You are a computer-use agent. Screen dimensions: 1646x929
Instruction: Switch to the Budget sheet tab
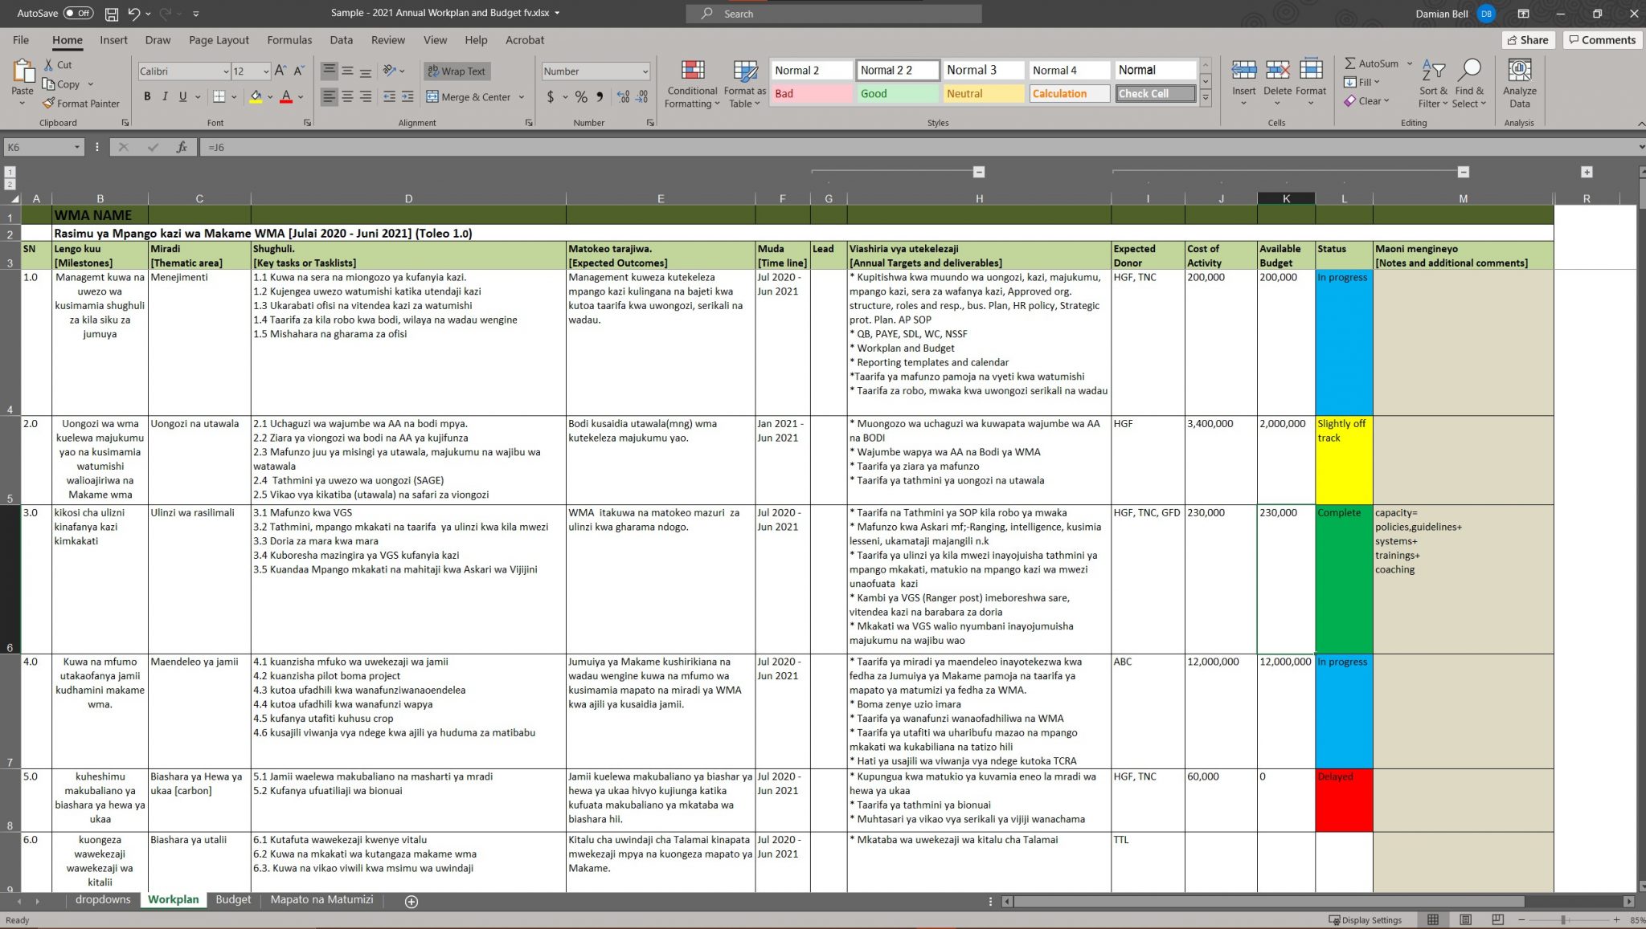pos(233,900)
